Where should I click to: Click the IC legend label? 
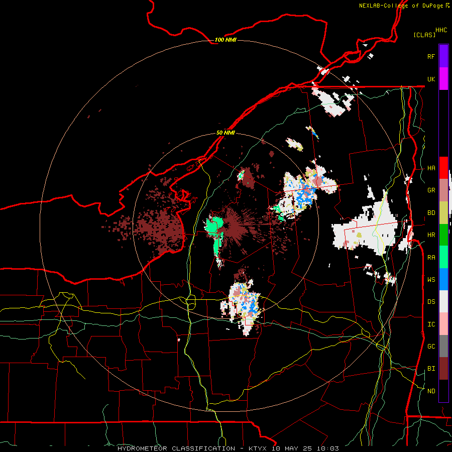[x=431, y=324]
